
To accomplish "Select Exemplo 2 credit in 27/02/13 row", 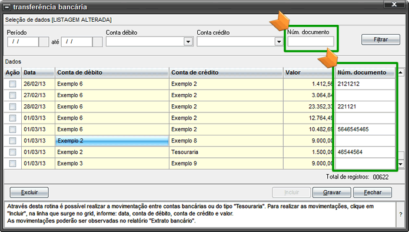I will point(226,95).
